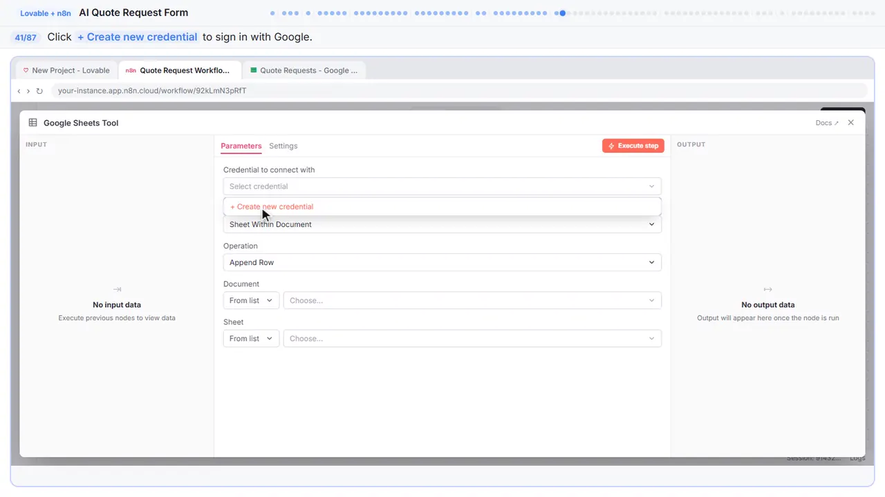Select the Parameters tab
885x497 pixels.
[x=241, y=146]
